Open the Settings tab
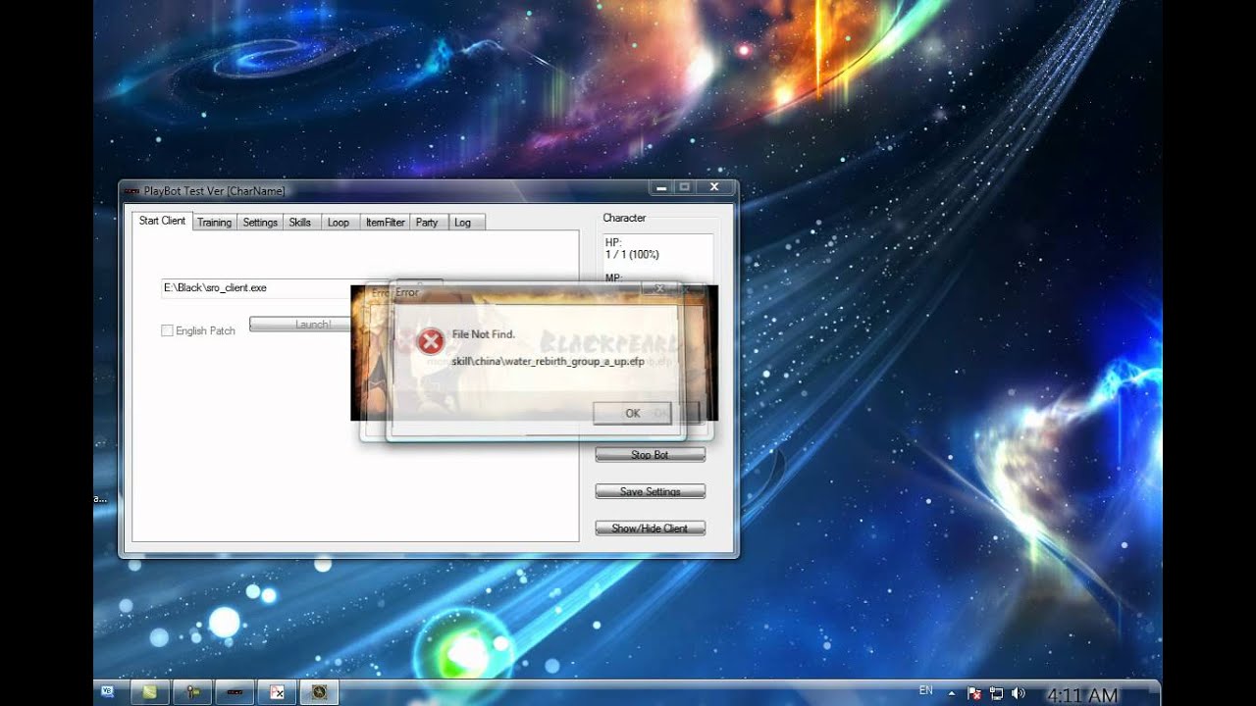1256x706 pixels. [x=260, y=223]
